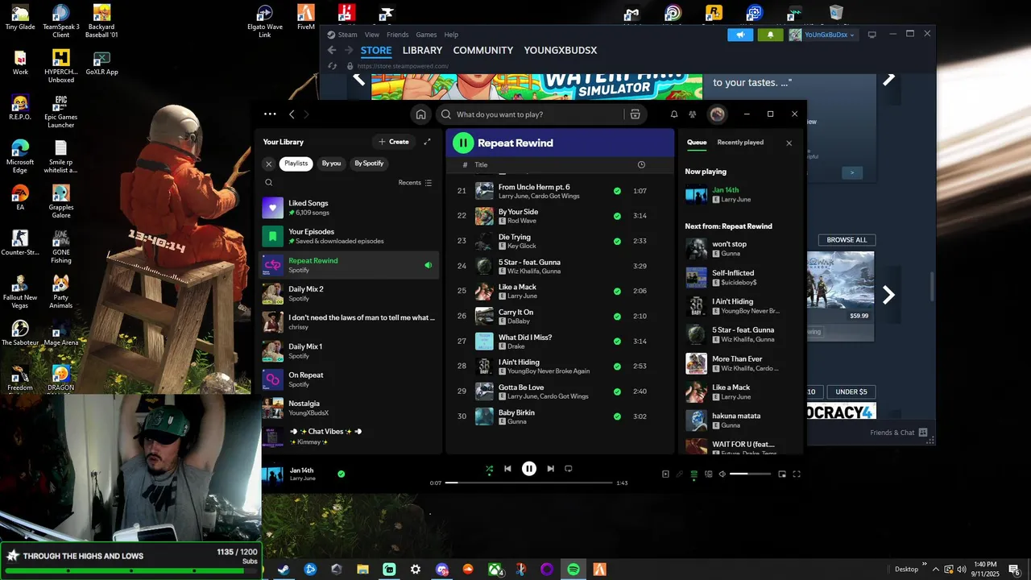The image size is (1031, 580).
Task: Advance Steam featured carousel right arrow
Action: [x=888, y=79]
